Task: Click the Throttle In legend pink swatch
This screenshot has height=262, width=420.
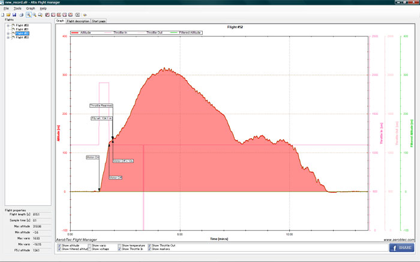Action: (107, 32)
